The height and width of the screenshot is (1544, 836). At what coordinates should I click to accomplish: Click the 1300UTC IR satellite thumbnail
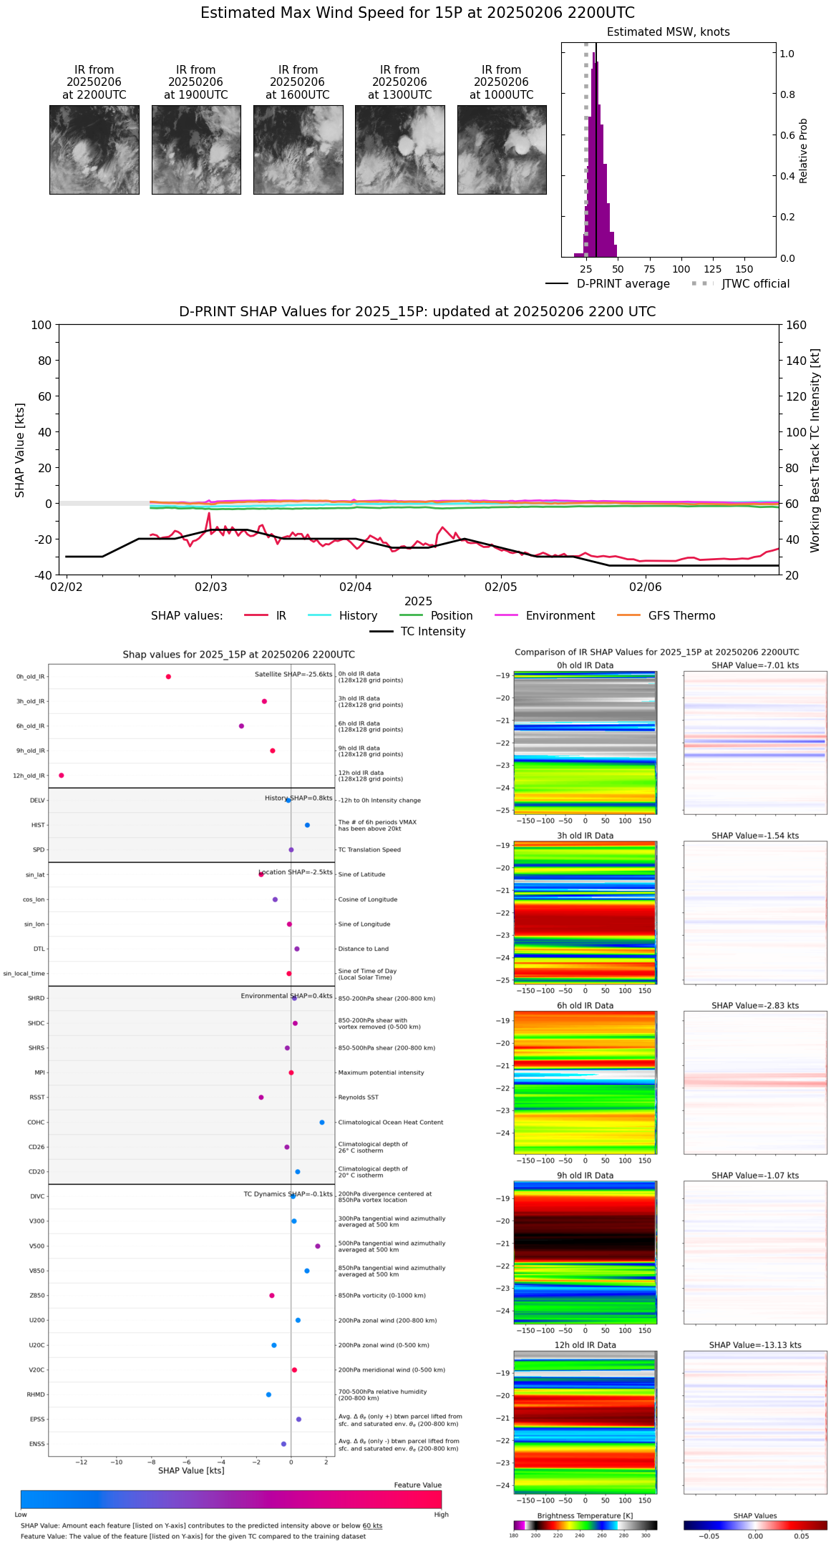399,150
